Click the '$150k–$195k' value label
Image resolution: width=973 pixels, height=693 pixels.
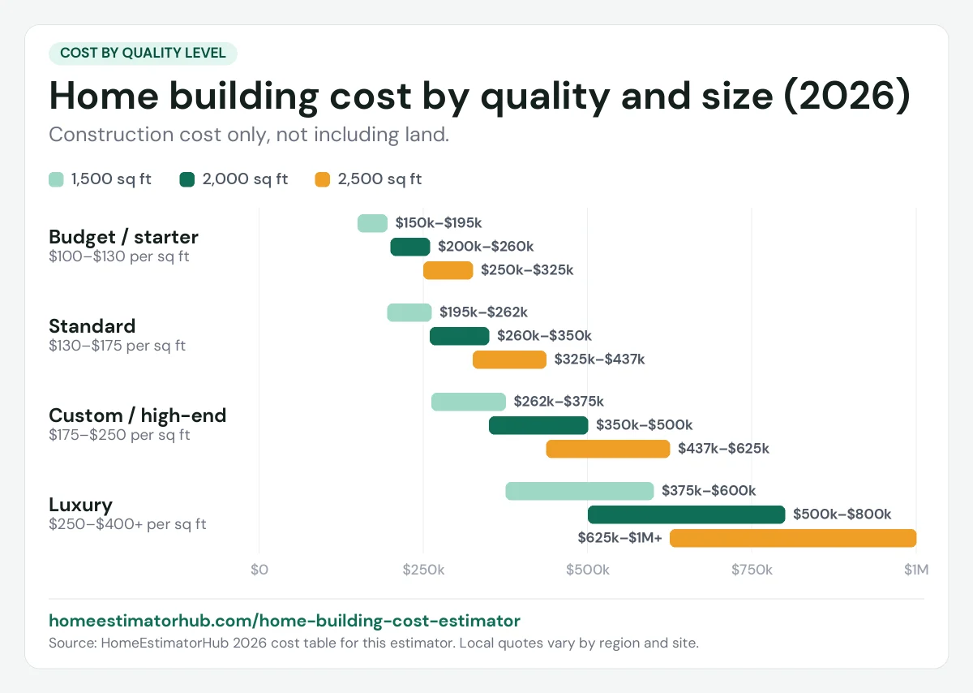(x=439, y=223)
